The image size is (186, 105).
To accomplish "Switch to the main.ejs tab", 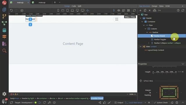I will click(20, 2).
